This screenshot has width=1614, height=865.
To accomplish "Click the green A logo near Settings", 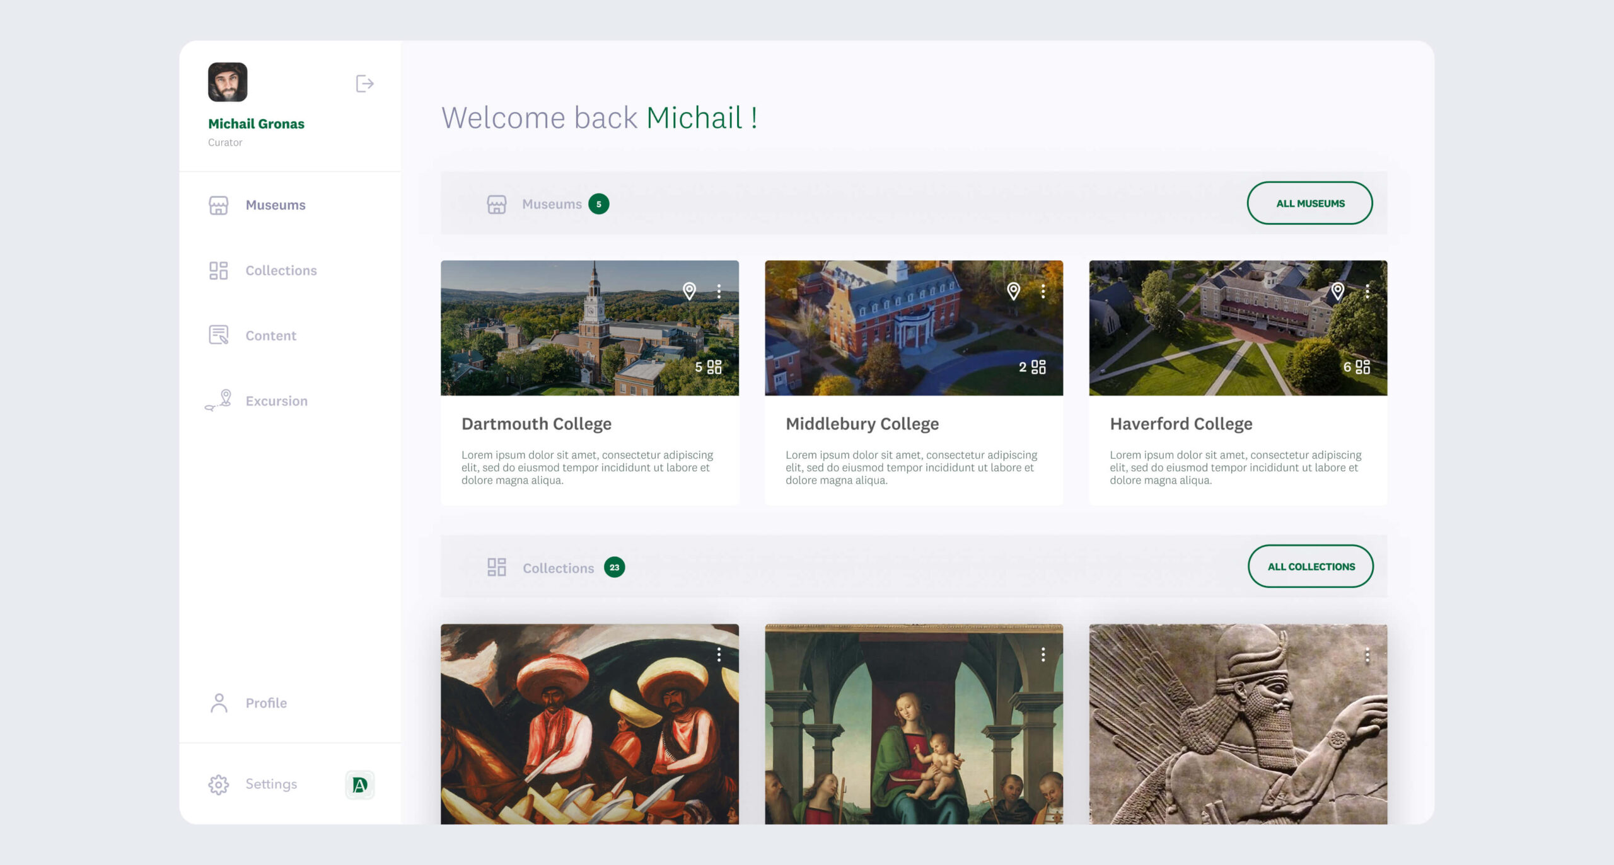I will (x=360, y=785).
